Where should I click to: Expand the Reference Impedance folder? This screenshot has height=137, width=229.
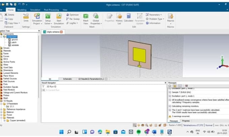click(x=1, y=109)
